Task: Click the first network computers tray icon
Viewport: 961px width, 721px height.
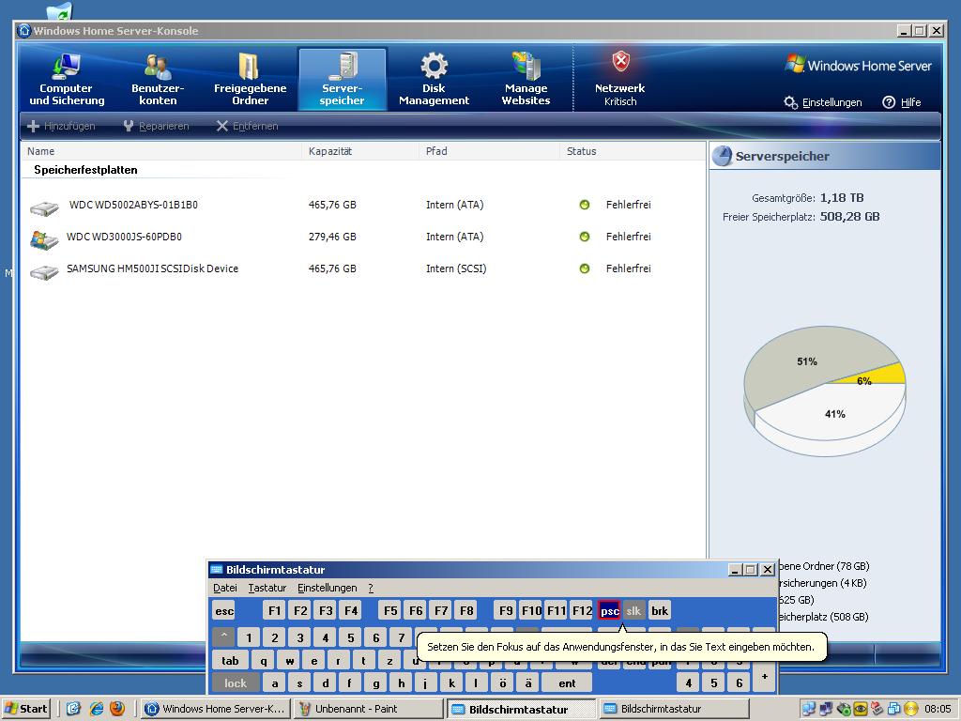Action: [809, 709]
